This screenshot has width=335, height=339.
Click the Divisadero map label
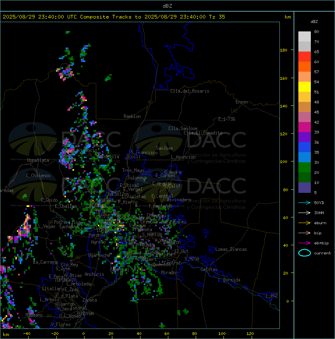pyautogui.click(x=179, y=200)
